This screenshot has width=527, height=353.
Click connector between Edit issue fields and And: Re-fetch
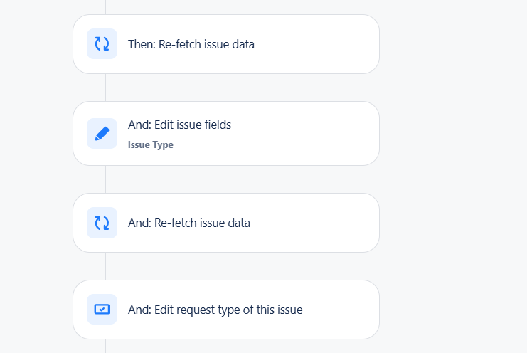[x=105, y=179]
